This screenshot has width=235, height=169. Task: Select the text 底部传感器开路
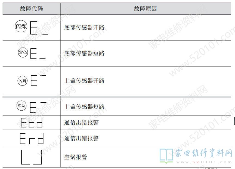[x=84, y=27]
